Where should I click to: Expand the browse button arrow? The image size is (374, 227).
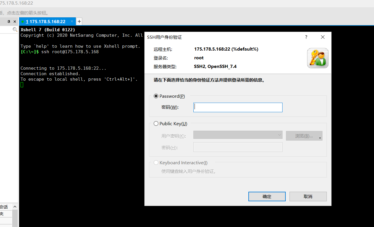[320, 138]
